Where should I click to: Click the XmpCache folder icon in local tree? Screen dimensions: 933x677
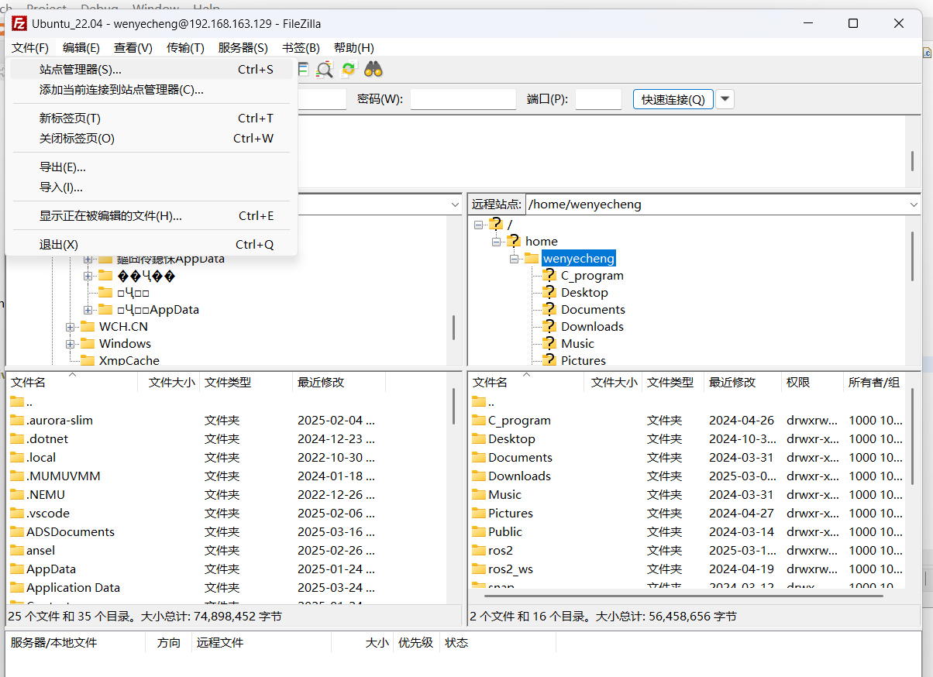click(x=88, y=360)
